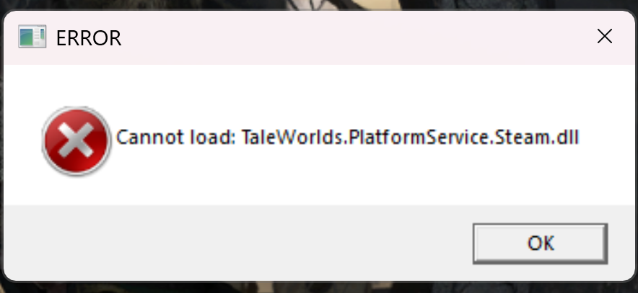Image resolution: width=638 pixels, height=293 pixels.
Task: Click the red error cross icon
Action: click(77, 140)
